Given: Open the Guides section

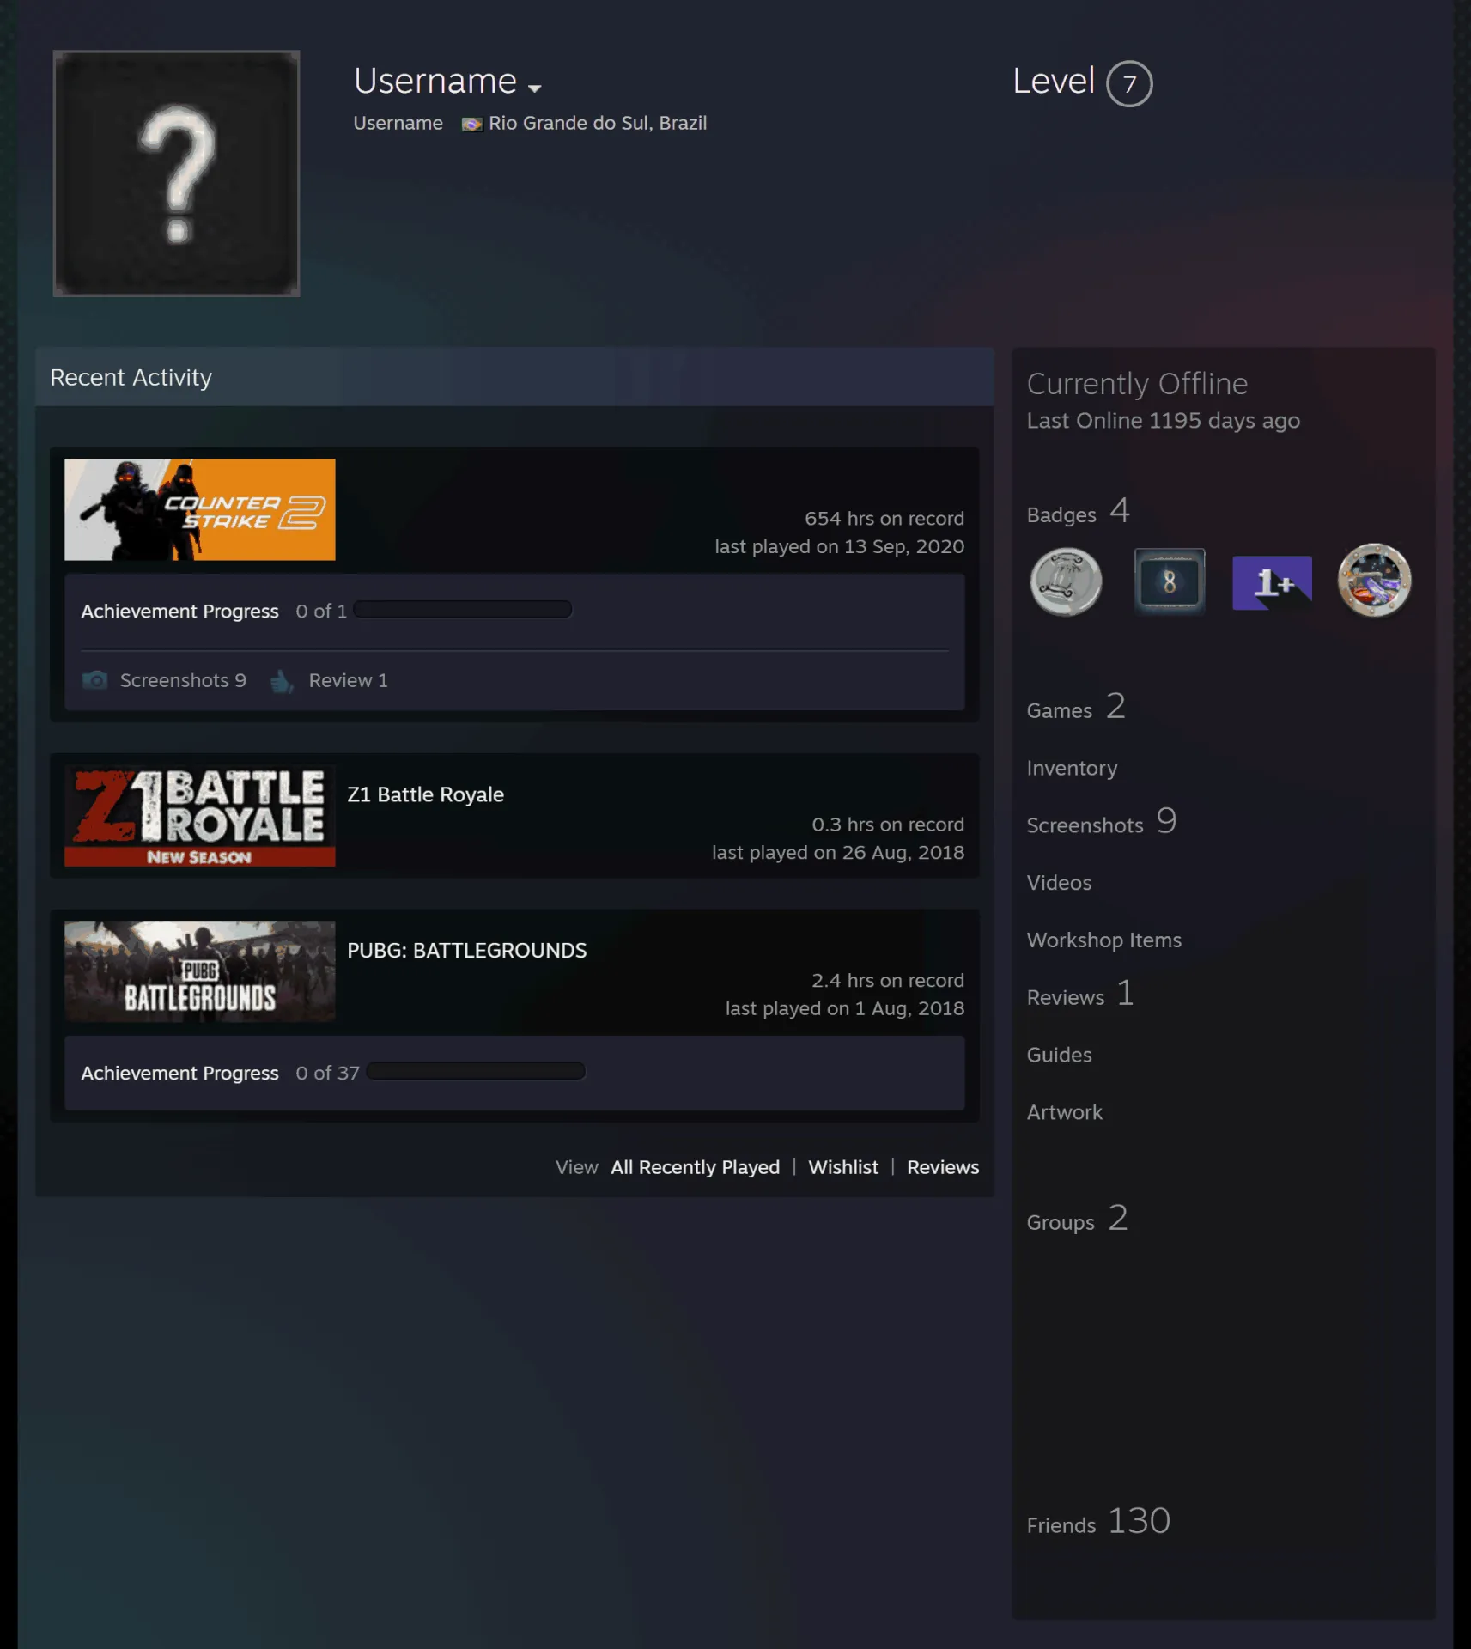Looking at the screenshot, I should tap(1059, 1055).
